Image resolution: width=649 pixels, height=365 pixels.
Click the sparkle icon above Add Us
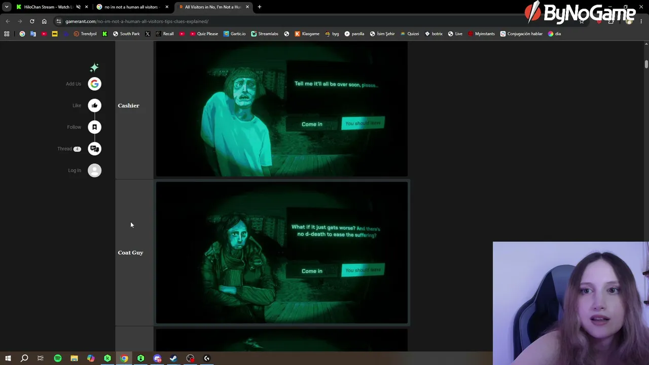[x=94, y=67]
